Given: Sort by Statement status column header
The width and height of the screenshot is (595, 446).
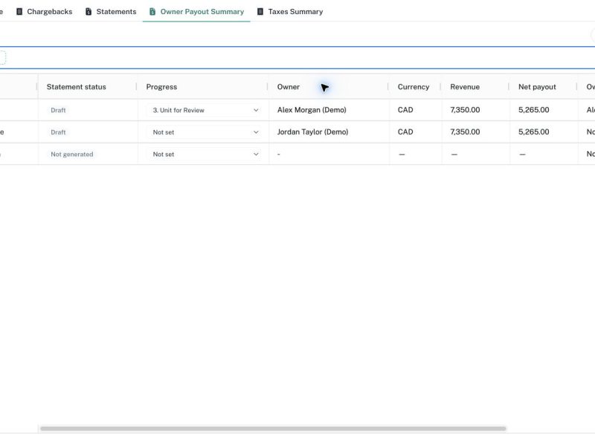Looking at the screenshot, I should point(77,87).
